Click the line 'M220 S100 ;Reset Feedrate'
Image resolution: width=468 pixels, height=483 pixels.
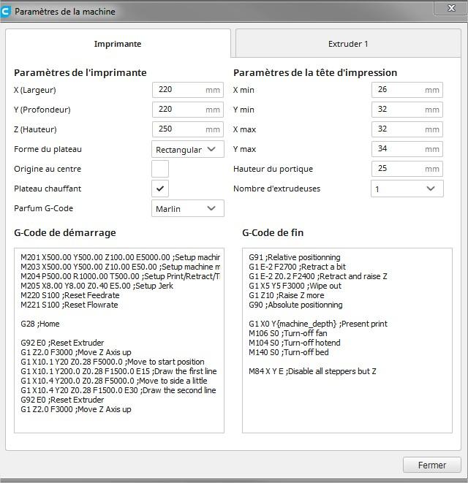click(70, 295)
